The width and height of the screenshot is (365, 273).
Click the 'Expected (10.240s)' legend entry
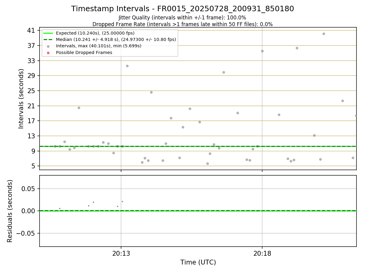point(95,33)
